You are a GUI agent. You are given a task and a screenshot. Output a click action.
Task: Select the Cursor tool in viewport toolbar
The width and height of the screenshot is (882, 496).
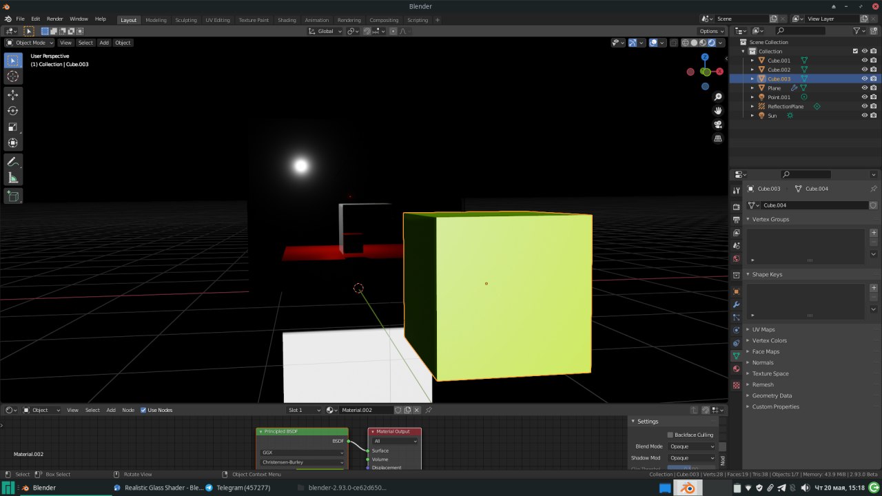click(13, 76)
